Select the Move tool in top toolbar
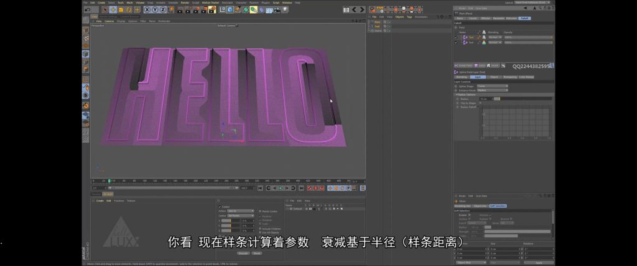 [113, 10]
